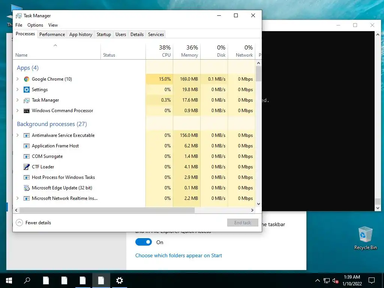
Task: Click the End task button
Action: click(x=243, y=223)
